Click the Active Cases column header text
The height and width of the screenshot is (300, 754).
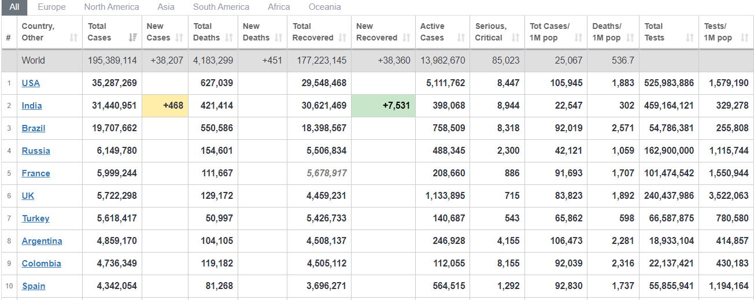pos(433,32)
